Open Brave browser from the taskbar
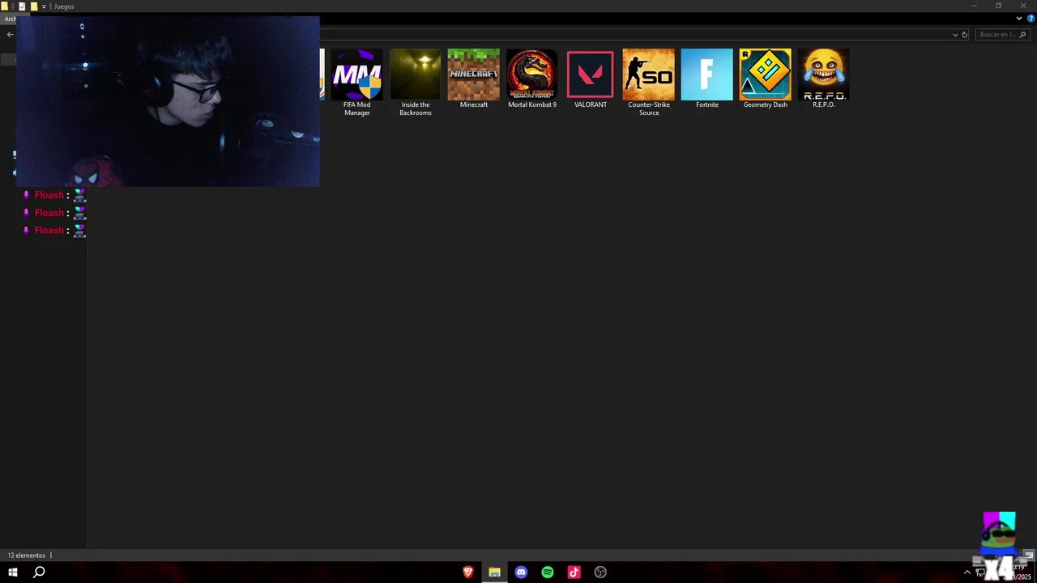This screenshot has width=1037, height=583. (468, 572)
